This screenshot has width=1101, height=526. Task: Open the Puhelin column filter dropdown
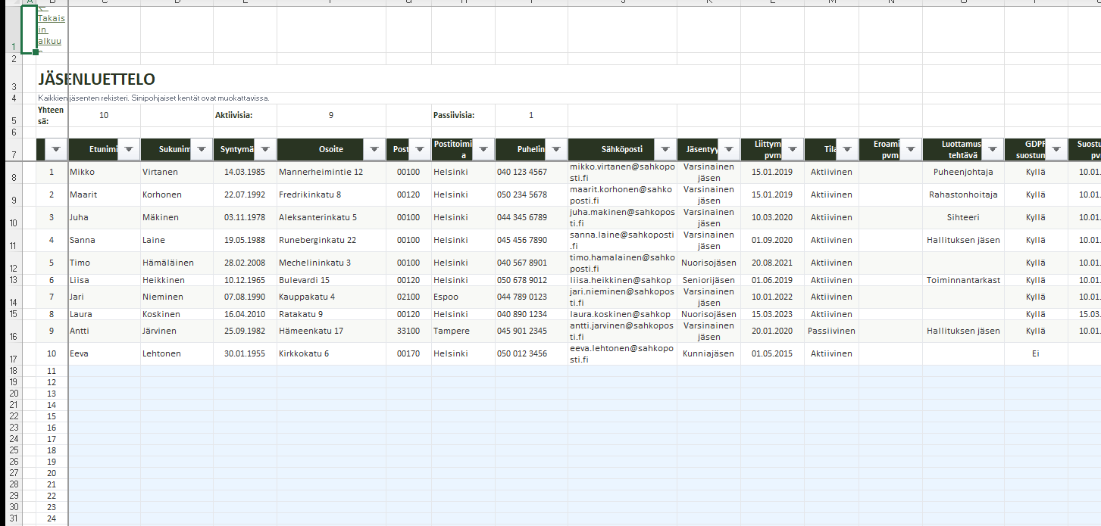(555, 150)
